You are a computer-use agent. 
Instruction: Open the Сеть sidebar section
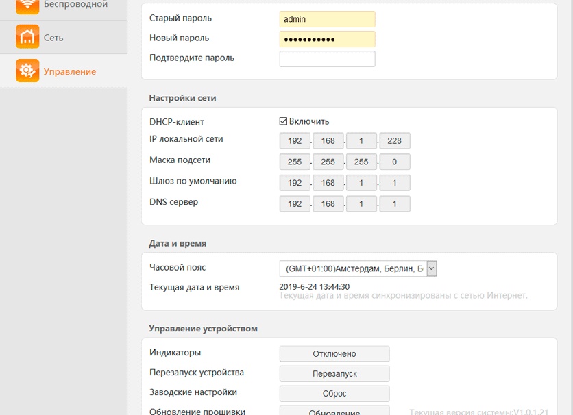[x=64, y=37]
